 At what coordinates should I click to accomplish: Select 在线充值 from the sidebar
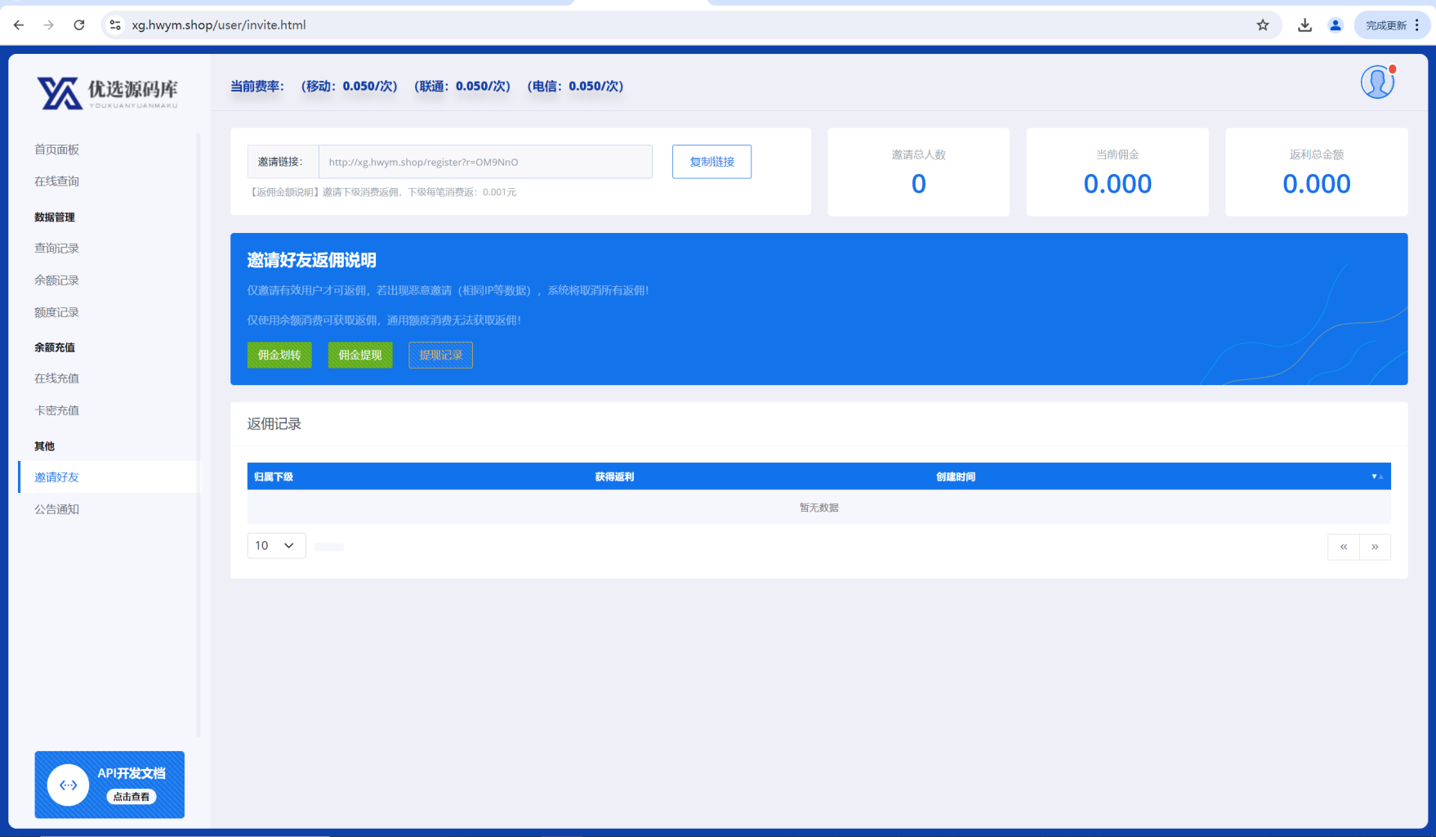(x=57, y=378)
